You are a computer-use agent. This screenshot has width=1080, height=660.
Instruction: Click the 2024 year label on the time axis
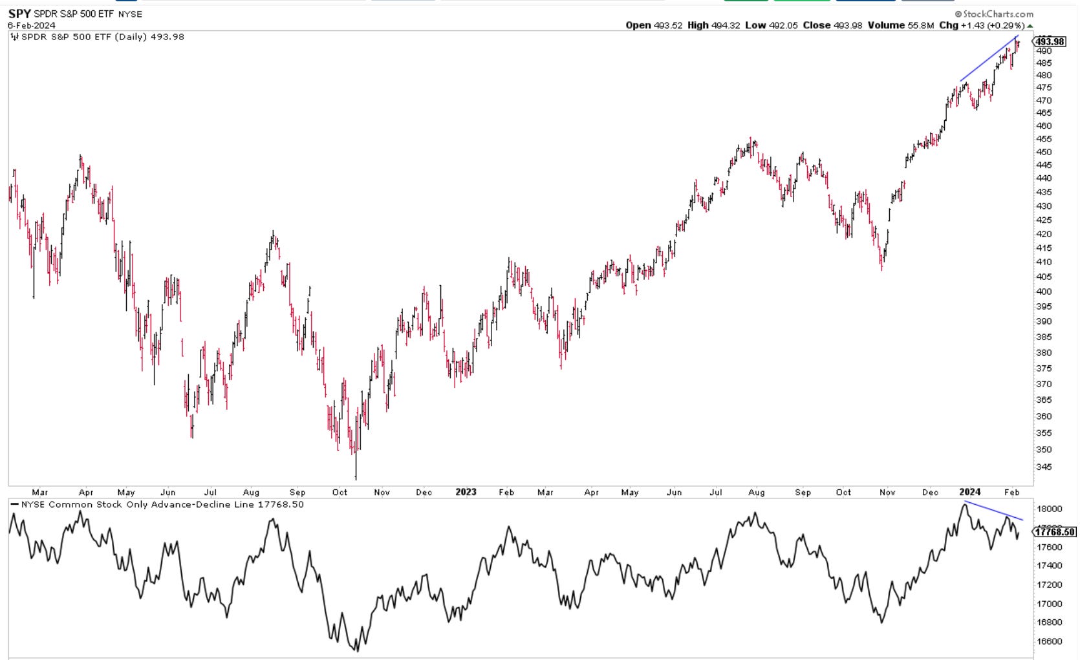point(969,492)
